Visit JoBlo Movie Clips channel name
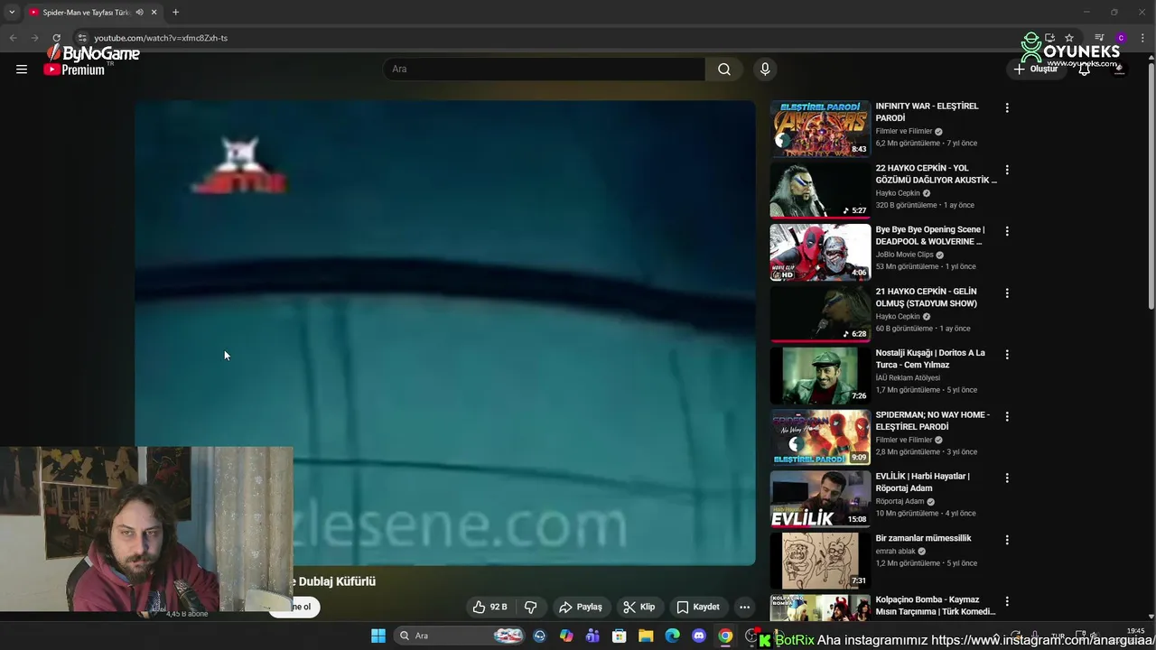This screenshot has height=650, width=1156. click(904, 255)
